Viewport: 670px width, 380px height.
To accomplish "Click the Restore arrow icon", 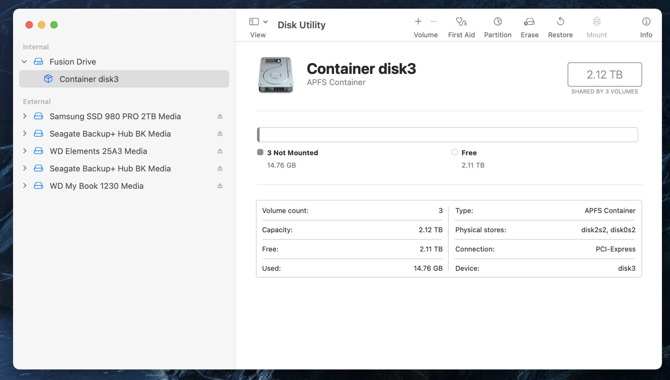I will click(560, 22).
